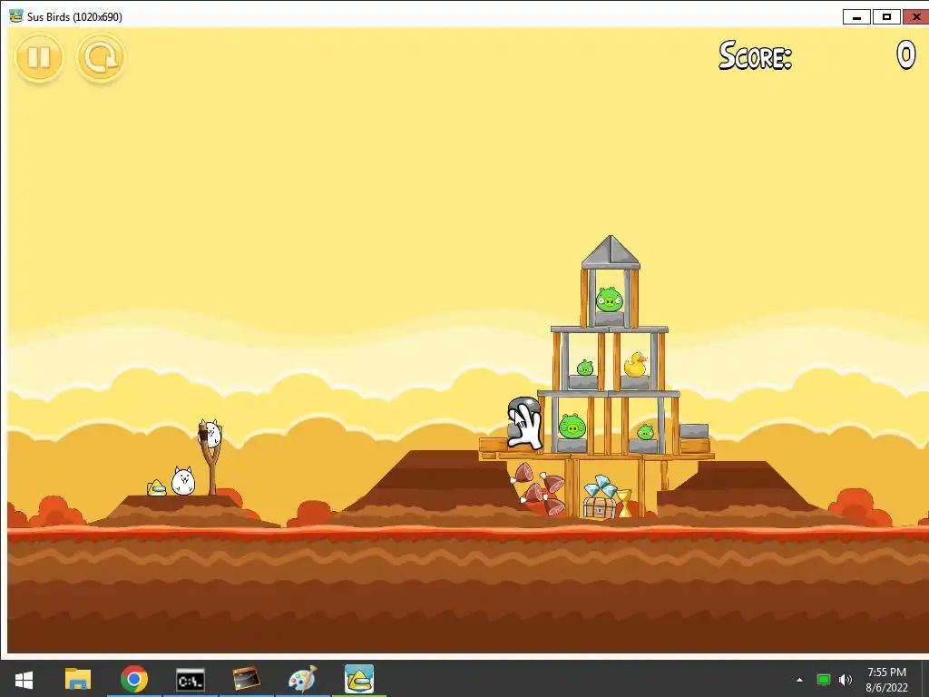This screenshot has width=929, height=697.
Task: Minimize the Sus Birds window
Action: (856, 16)
